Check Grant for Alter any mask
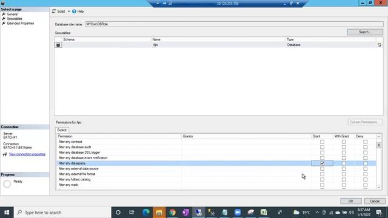The width and height of the screenshot is (388, 218). [x=322, y=185]
